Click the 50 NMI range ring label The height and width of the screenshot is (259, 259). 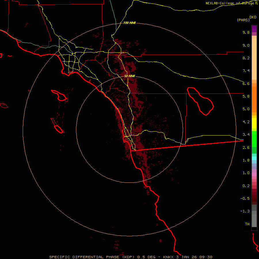click(x=129, y=76)
